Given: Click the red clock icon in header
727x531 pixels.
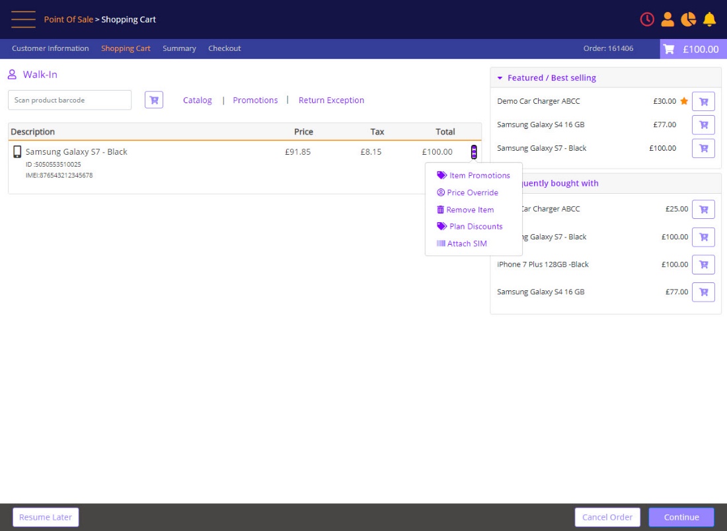Looking at the screenshot, I should click(x=647, y=19).
